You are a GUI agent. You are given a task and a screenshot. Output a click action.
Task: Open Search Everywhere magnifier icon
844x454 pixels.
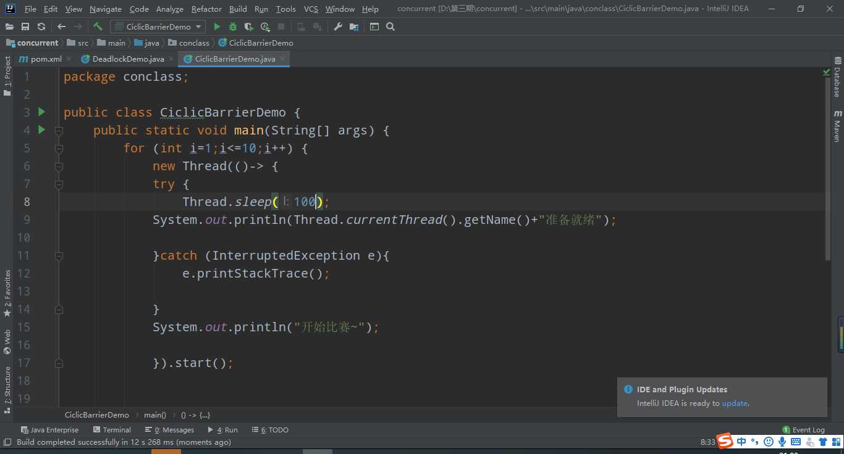[390, 27]
